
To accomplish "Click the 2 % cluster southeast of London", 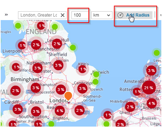I will [80, 110].
